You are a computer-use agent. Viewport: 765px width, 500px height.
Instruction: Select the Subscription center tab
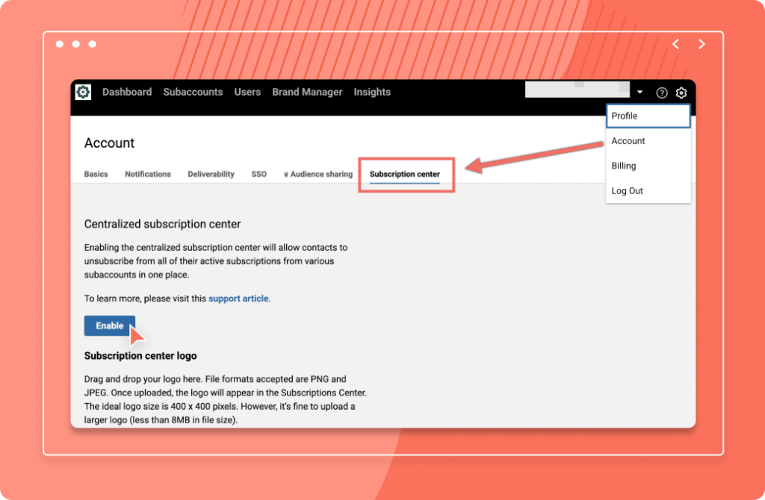coord(405,174)
